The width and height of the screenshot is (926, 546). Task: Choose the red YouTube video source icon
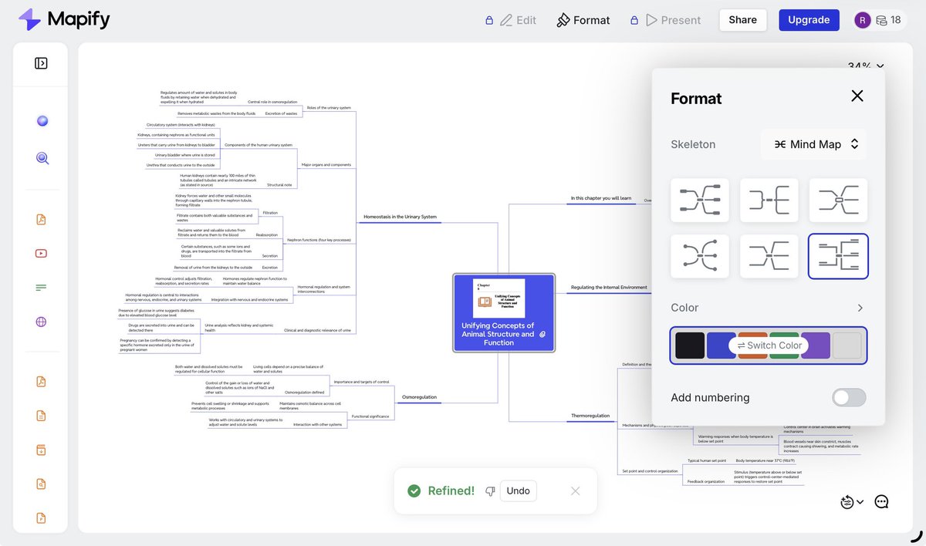42,254
